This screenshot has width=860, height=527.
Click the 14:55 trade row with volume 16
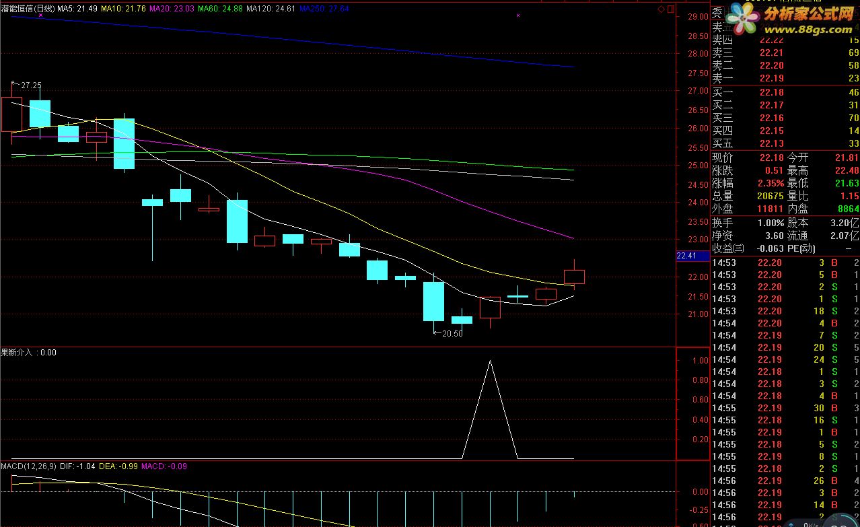(785, 420)
